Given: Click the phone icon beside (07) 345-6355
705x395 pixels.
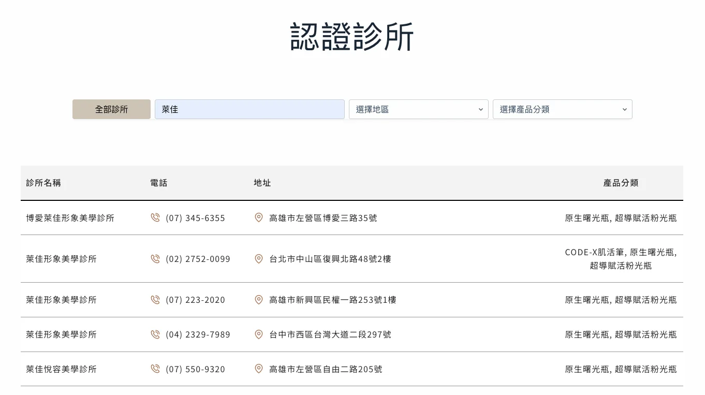Looking at the screenshot, I should [x=155, y=218].
